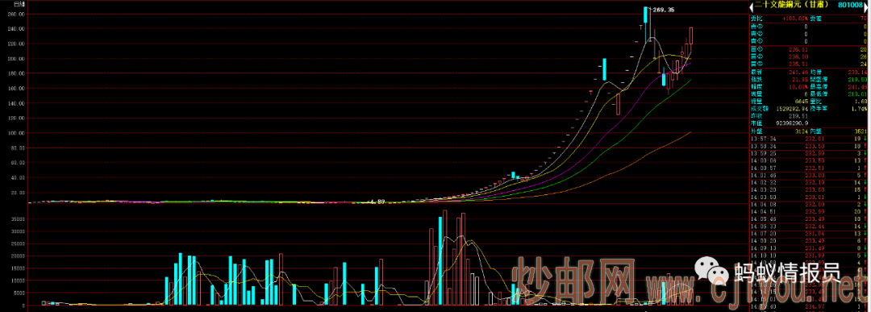
Task: Select the 14:00:57 trade tick row
Action: pos(809,168)
